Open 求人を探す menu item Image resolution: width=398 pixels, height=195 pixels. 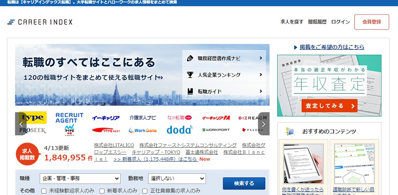(x=292, y=22)
